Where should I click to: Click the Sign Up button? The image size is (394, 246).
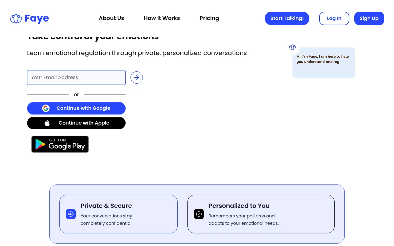point(369,18)
